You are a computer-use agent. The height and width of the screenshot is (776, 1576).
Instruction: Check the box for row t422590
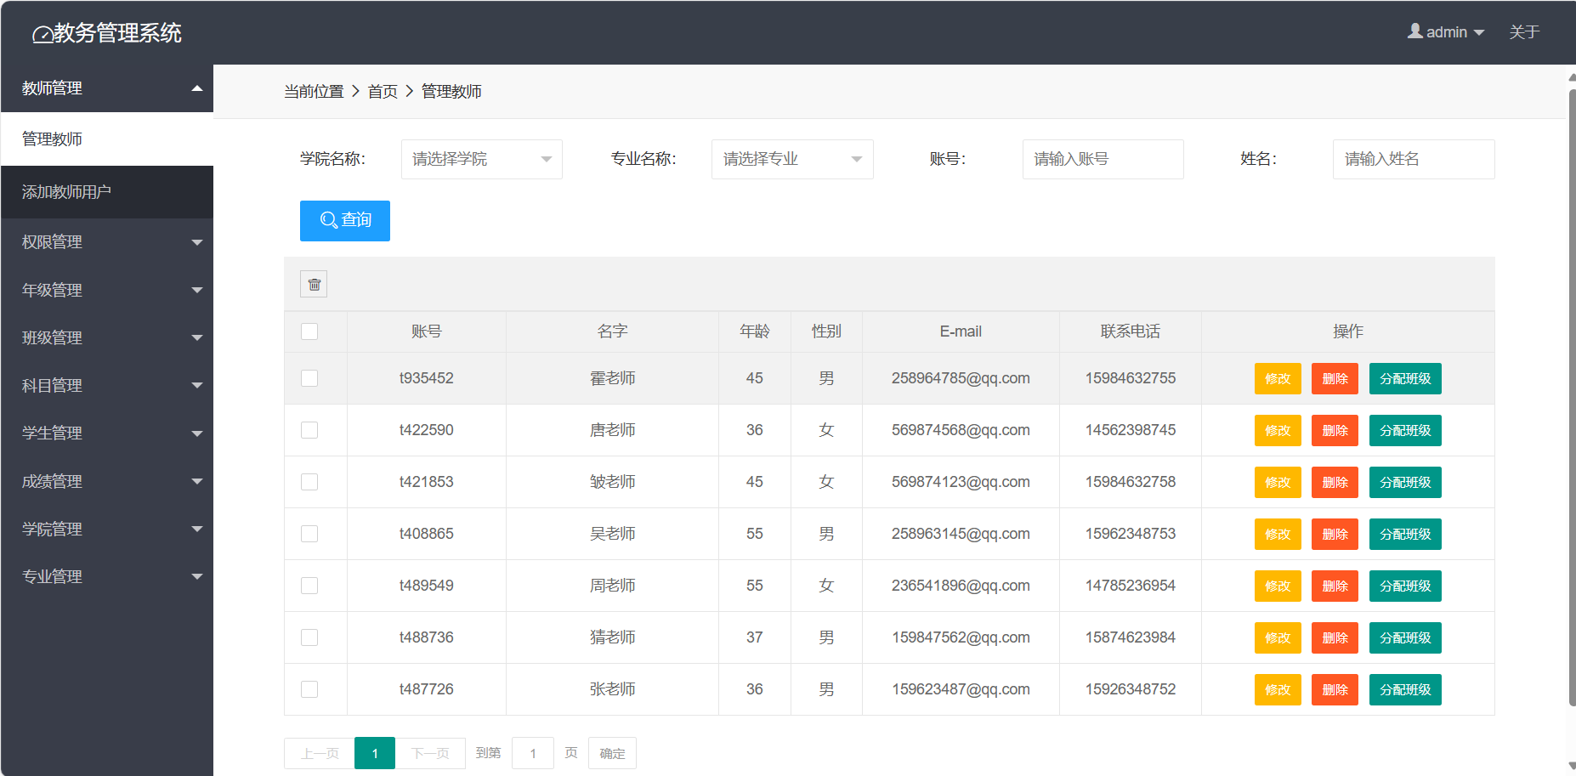(x=309, y=430)
